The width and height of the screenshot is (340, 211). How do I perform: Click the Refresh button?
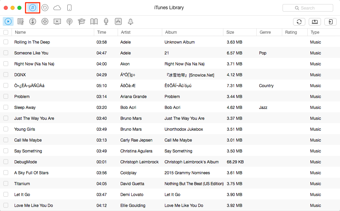click(299, 22)
